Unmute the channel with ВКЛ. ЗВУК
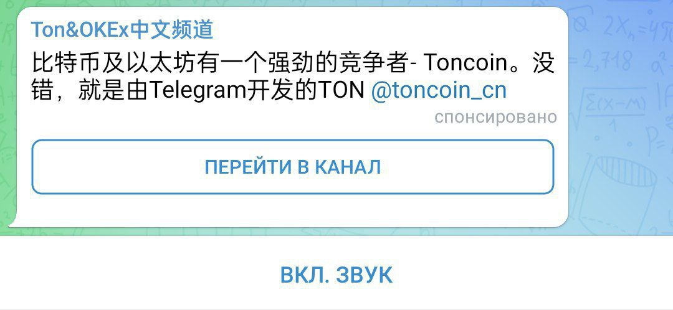 pyautogui.click(x=336, y=275)
